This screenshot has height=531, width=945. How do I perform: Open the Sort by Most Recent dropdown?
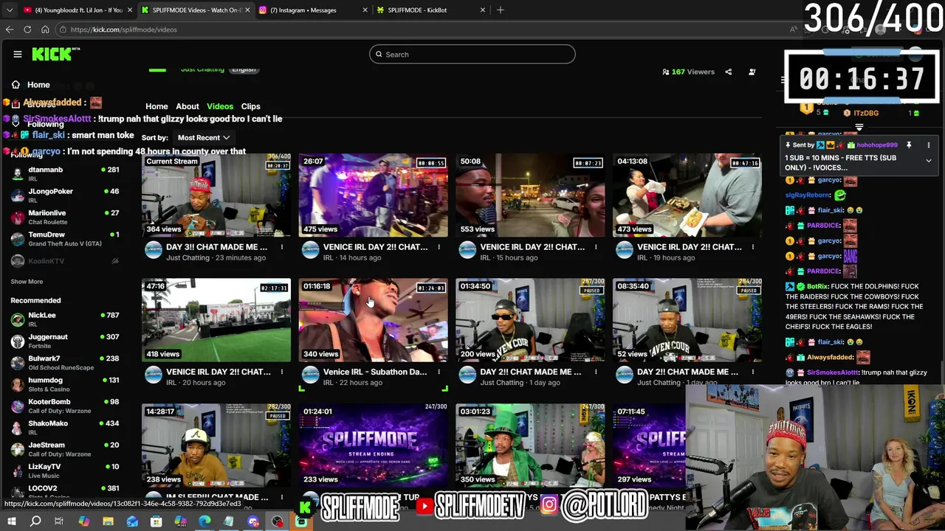tap(203, 137)
